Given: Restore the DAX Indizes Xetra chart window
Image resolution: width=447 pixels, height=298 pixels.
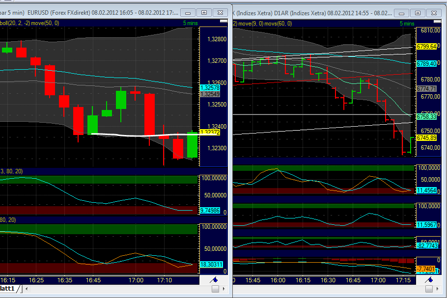Looking at the screenshot, I should (x=417, y=13).
